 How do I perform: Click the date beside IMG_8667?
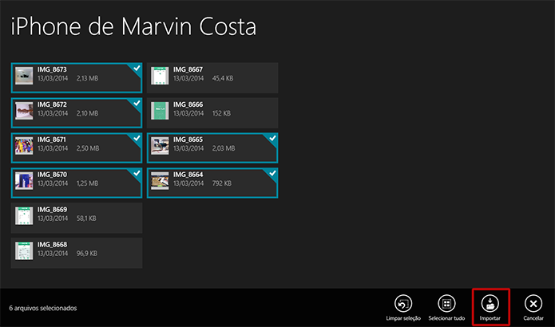click(188, 78)
